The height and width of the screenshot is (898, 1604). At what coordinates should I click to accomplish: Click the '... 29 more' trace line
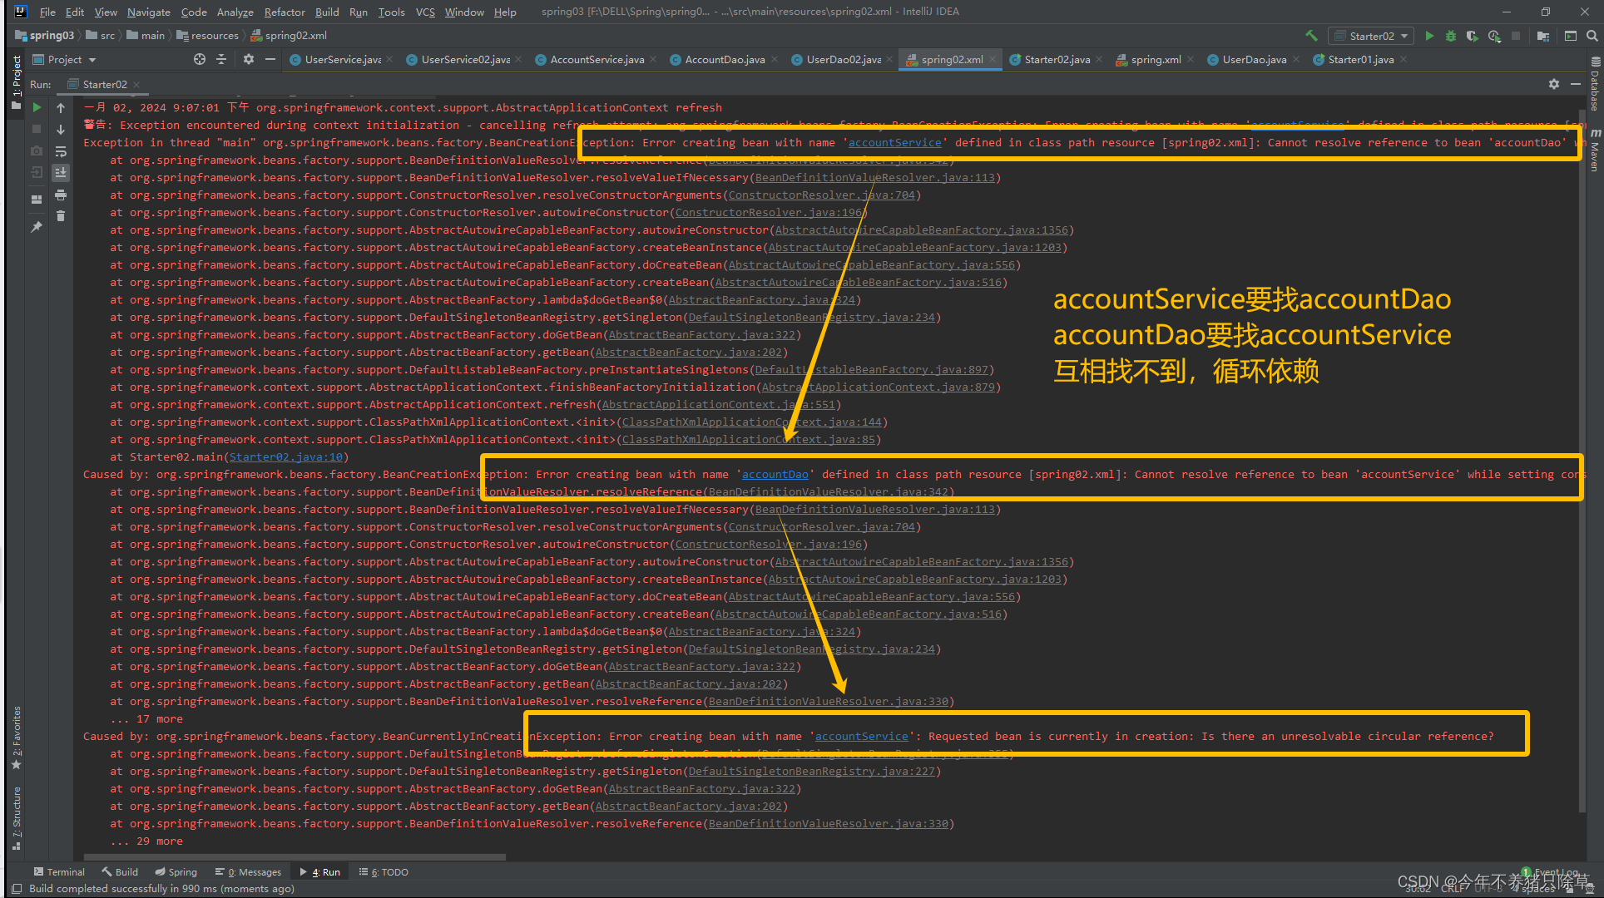click(146, 841)
